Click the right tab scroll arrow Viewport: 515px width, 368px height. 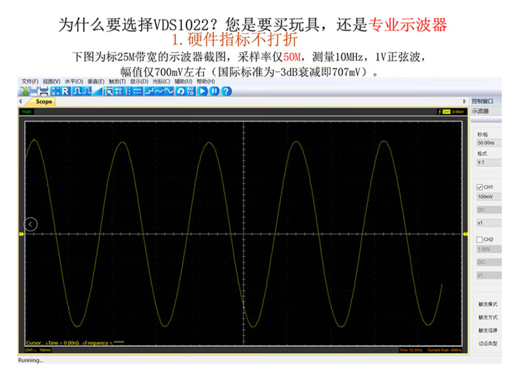coord(464,101)
